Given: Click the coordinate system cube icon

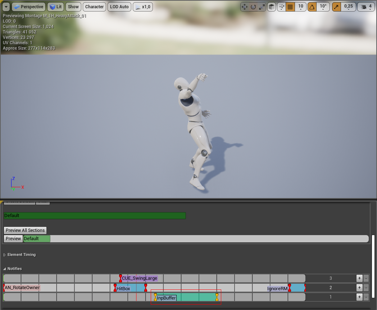Looking at the screenshot, I should pos(272,7).
